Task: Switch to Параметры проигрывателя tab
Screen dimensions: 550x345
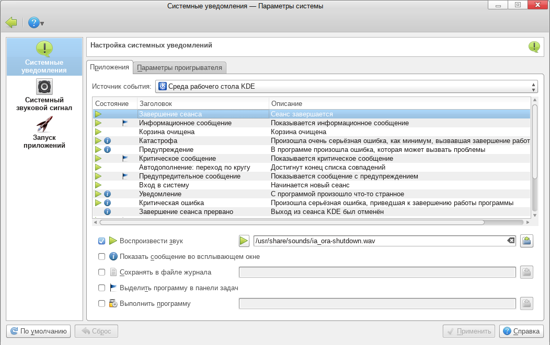Action: [180, 67]
